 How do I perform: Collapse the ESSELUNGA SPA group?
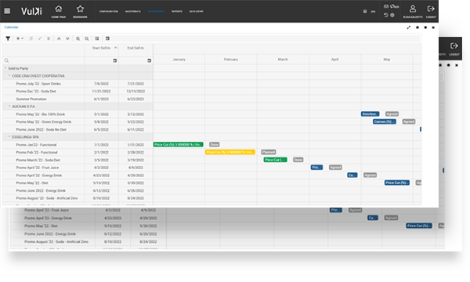pos(9,137)
